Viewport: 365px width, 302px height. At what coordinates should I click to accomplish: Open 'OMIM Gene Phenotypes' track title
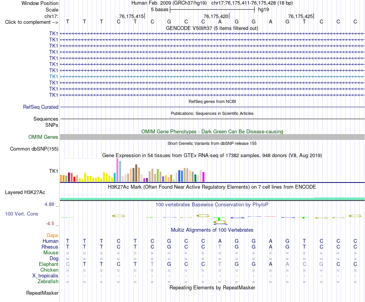(212, 131)
